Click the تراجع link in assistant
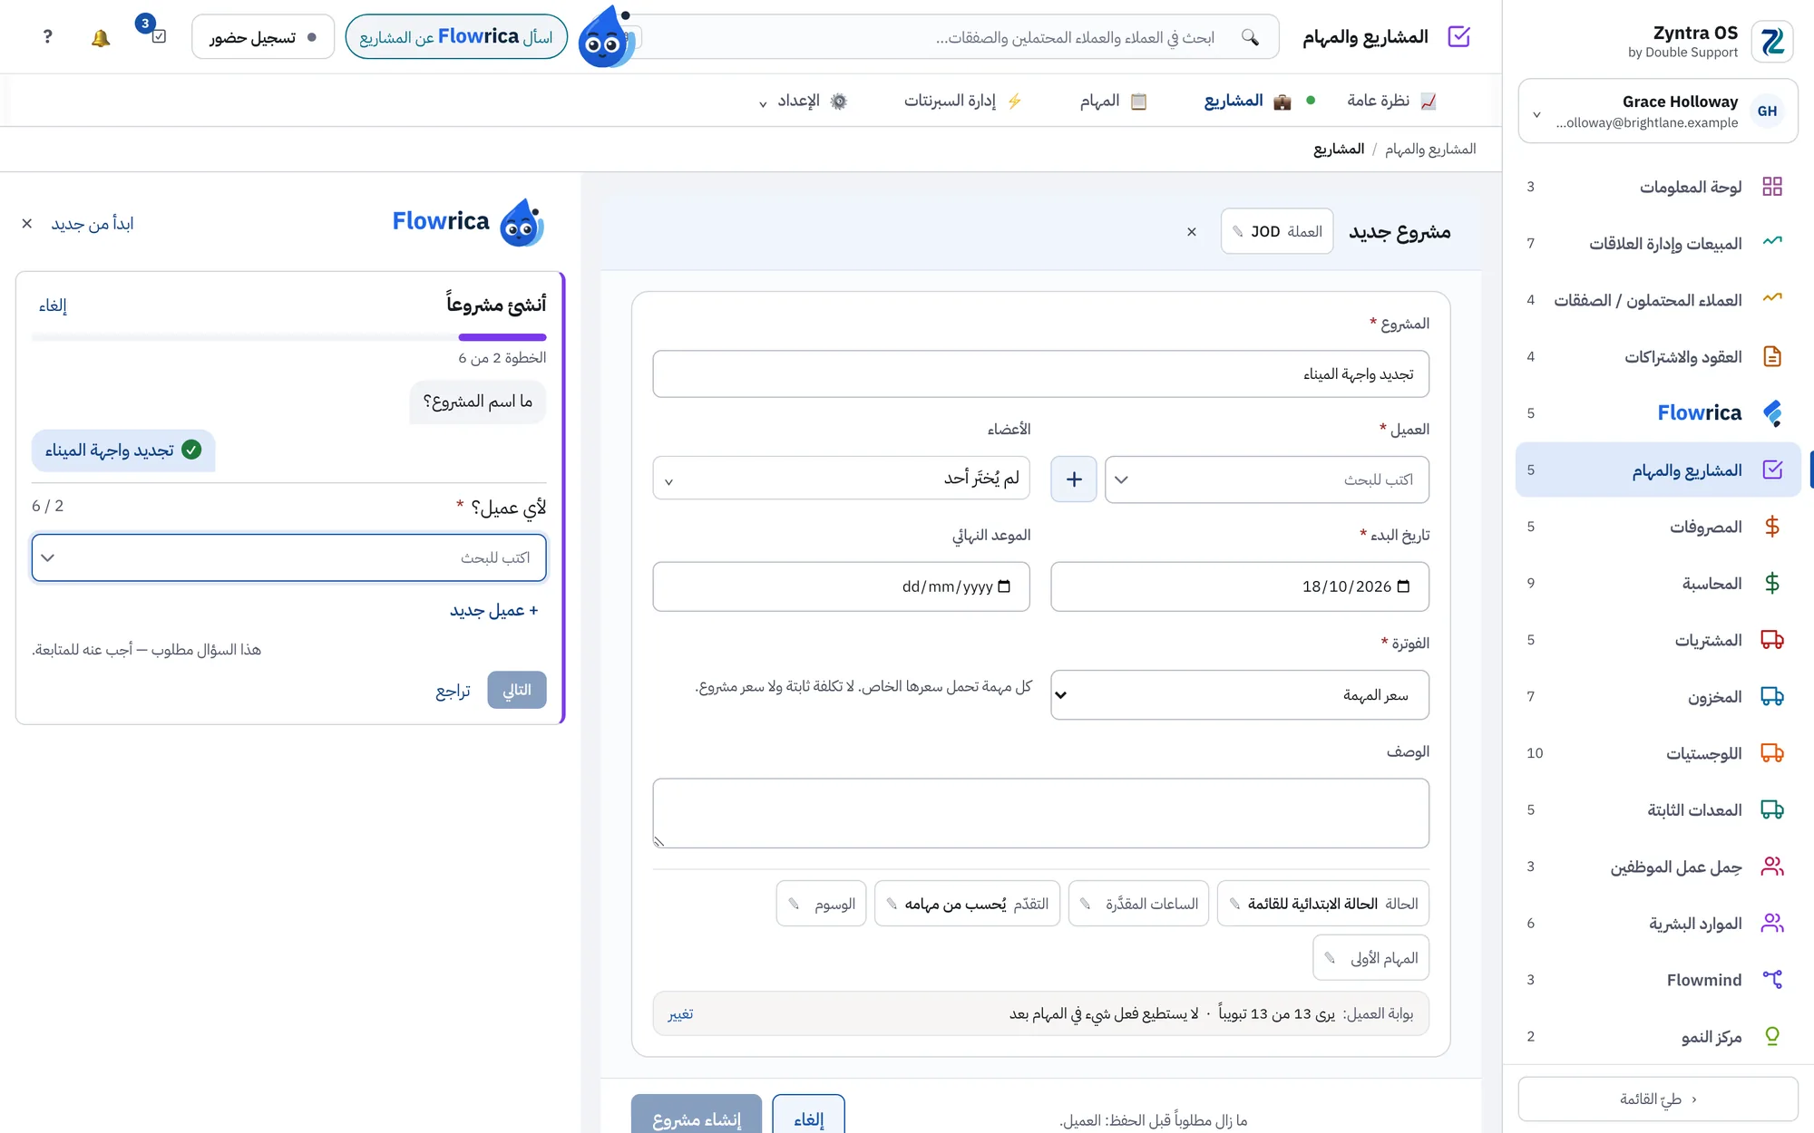The height and width of the screenshot is (1133, 1814). click(453, 691)
